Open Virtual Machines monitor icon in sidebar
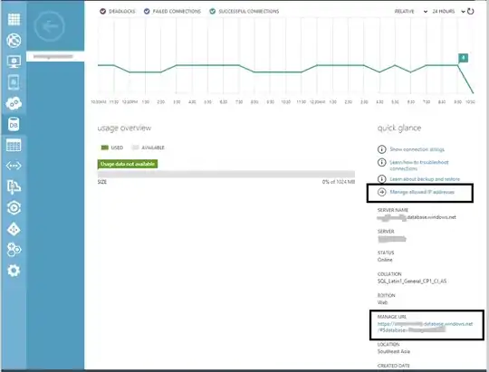Screen dimensions: 489x372 (x=14, y=62)
